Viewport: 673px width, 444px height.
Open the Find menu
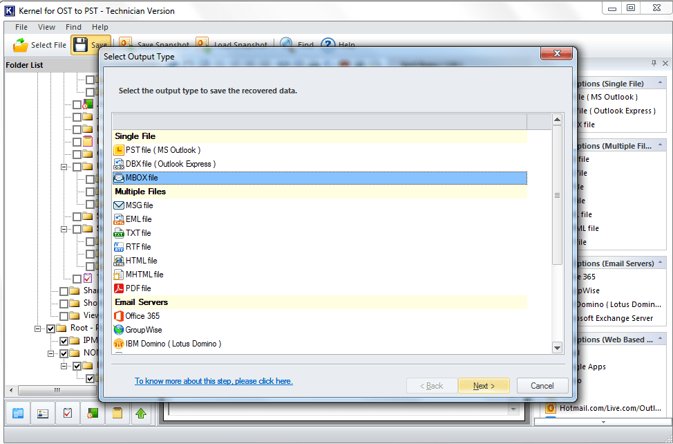(x=73, y=27)
